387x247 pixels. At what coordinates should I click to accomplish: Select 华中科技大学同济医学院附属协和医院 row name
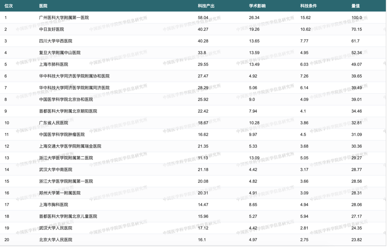tap(74, 76)
